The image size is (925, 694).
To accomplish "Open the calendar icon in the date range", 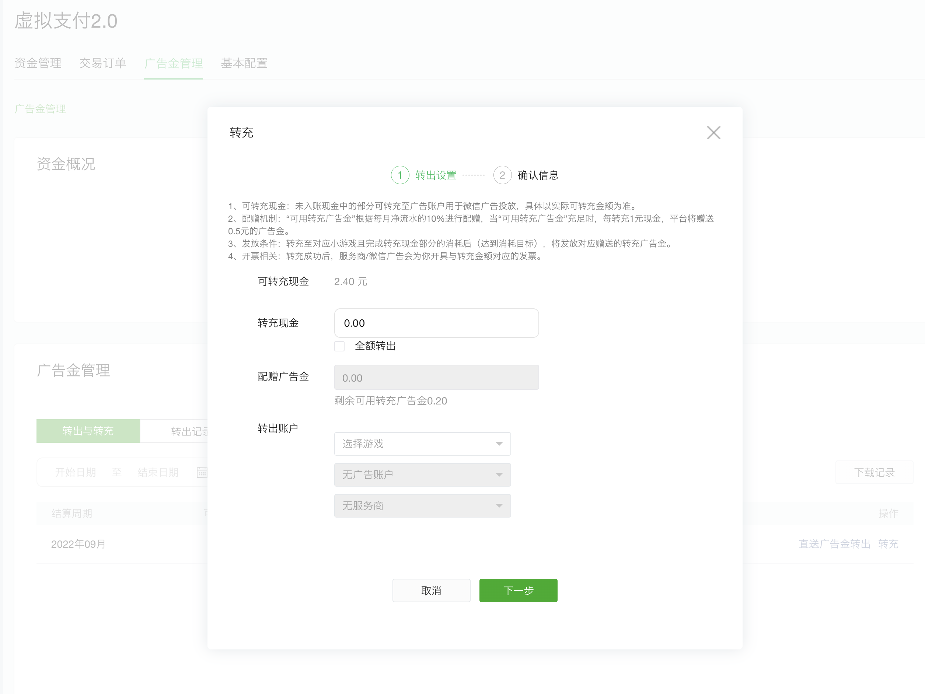I will 202,472.
